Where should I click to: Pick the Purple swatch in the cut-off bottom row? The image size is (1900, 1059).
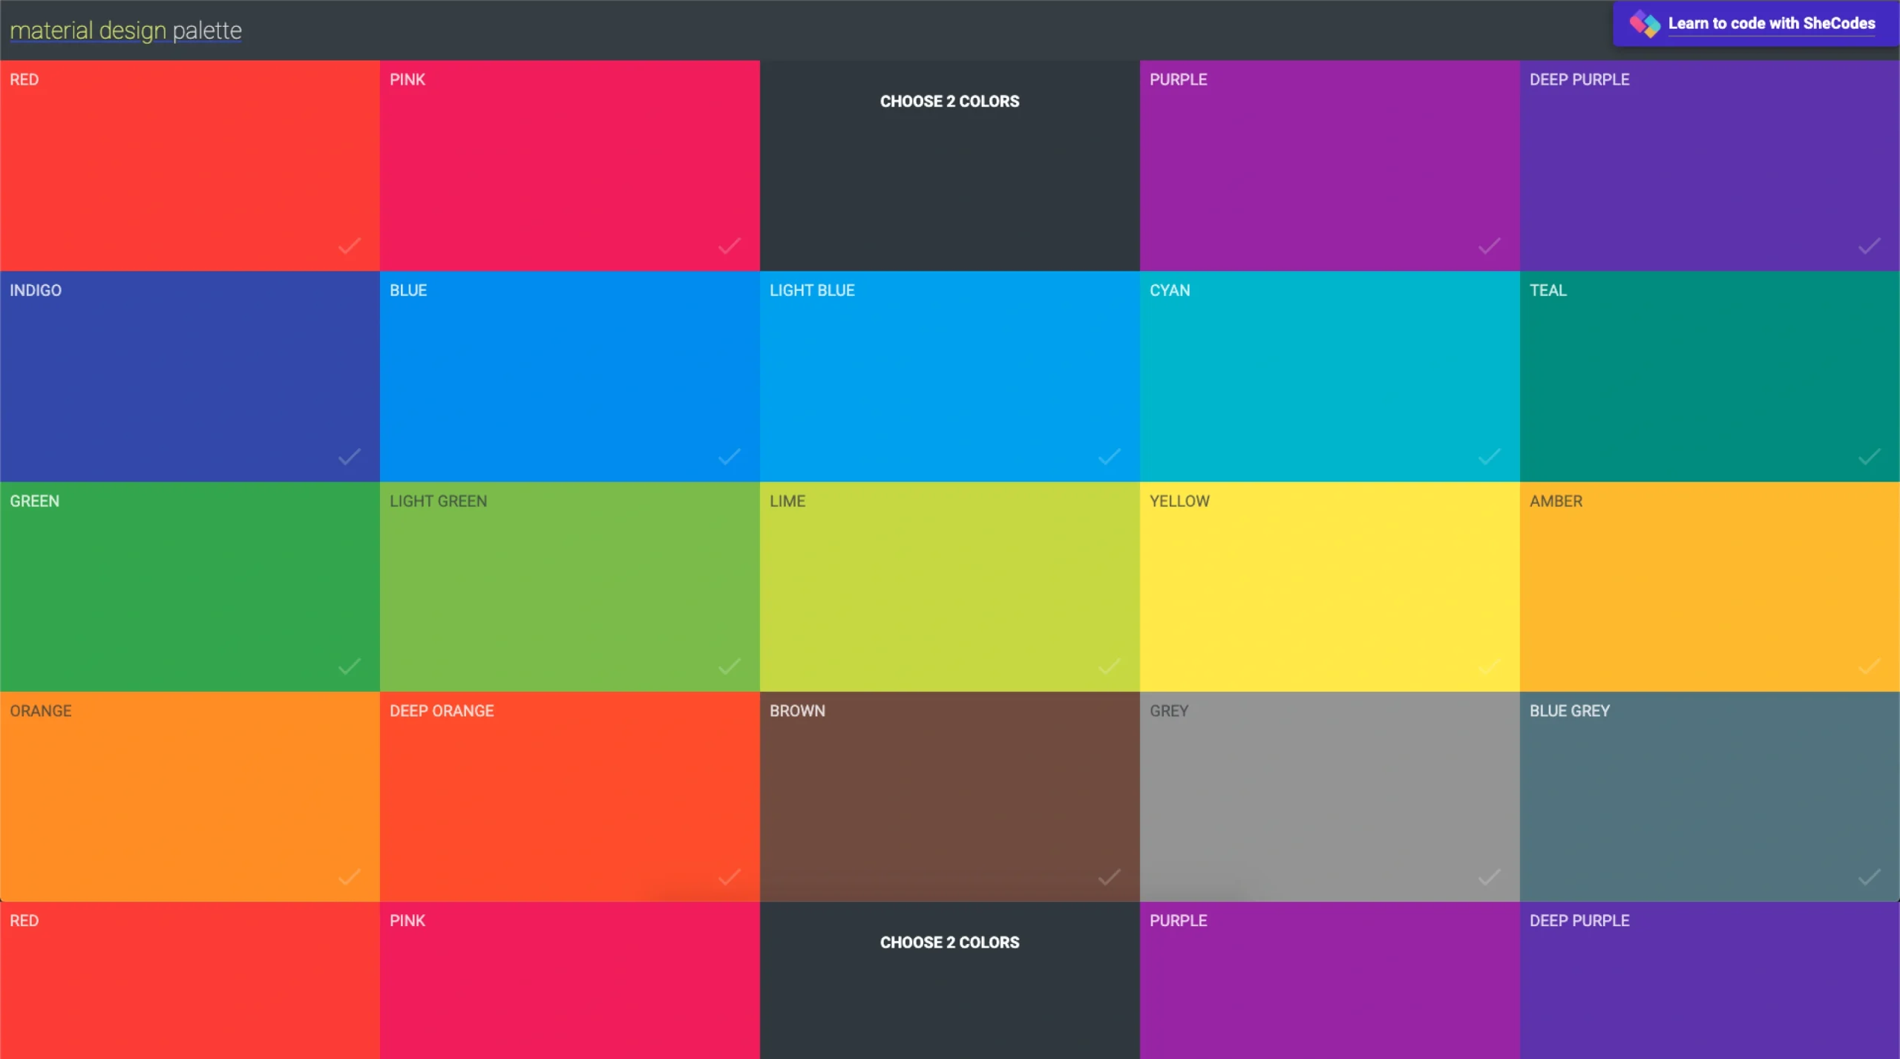pos(1330,980)
